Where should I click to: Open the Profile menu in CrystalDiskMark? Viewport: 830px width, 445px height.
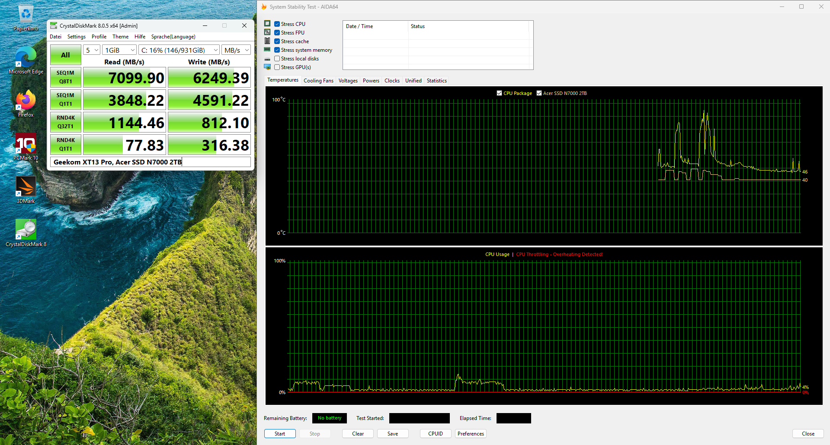[x=99, y=37]
